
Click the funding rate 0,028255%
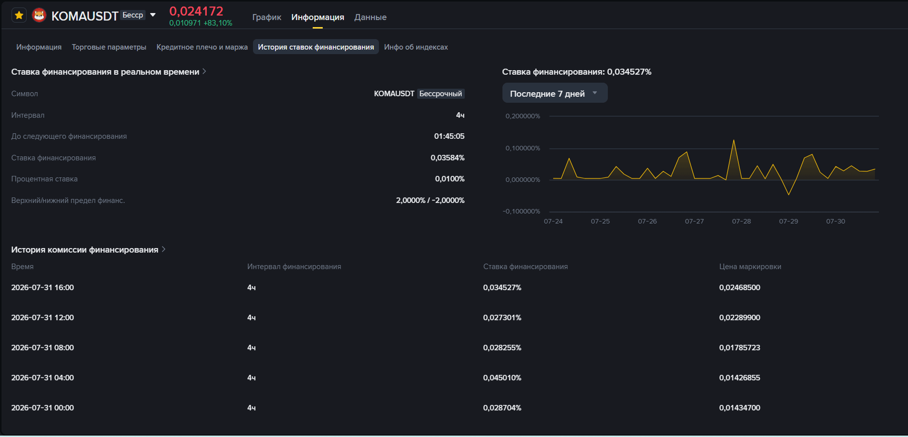(x=502, y=348)
